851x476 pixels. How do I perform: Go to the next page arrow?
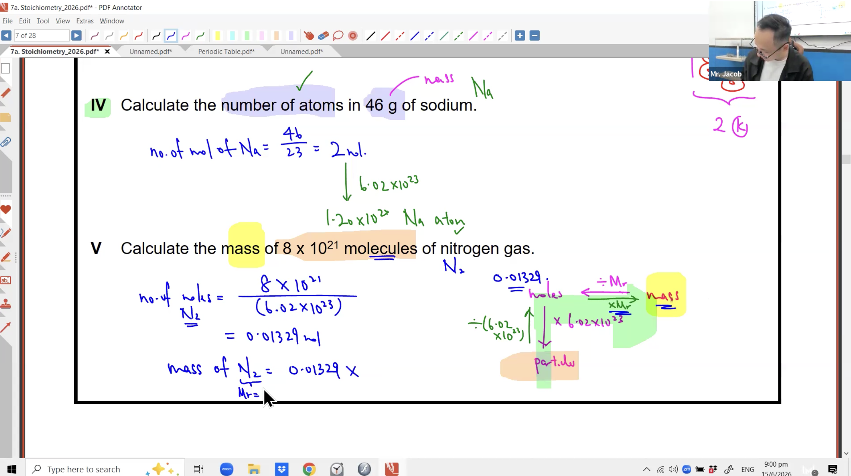[x=76, y=36]
